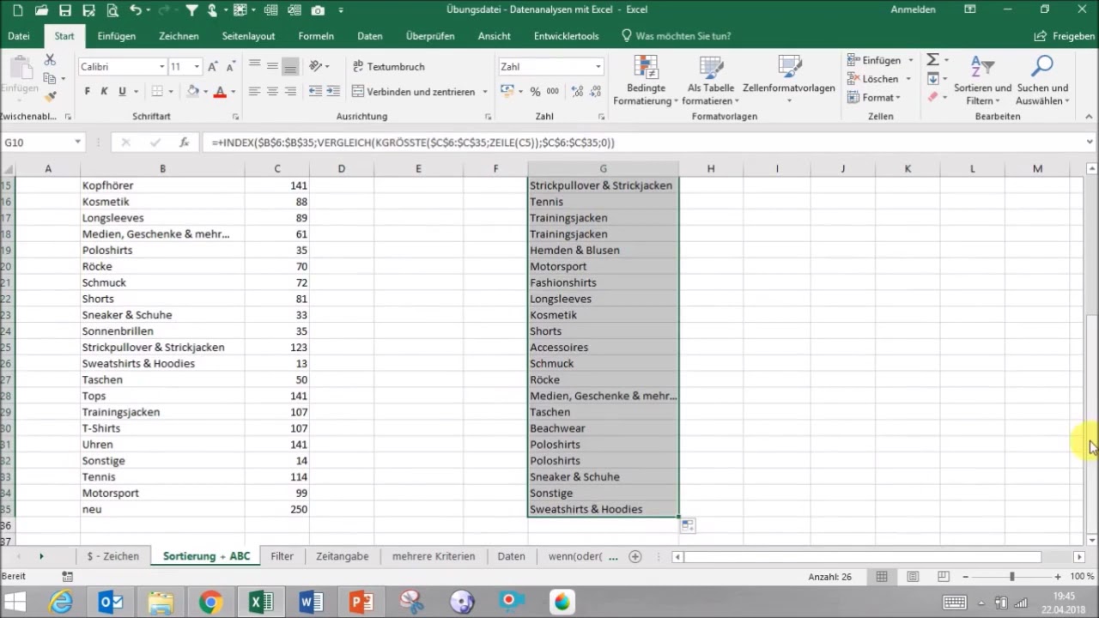
Task: Click the print preview icon in the quick access toolbar
Action: click(111, 10)
